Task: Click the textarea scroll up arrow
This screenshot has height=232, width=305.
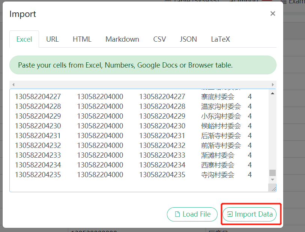Action: (x=272, y=93)
